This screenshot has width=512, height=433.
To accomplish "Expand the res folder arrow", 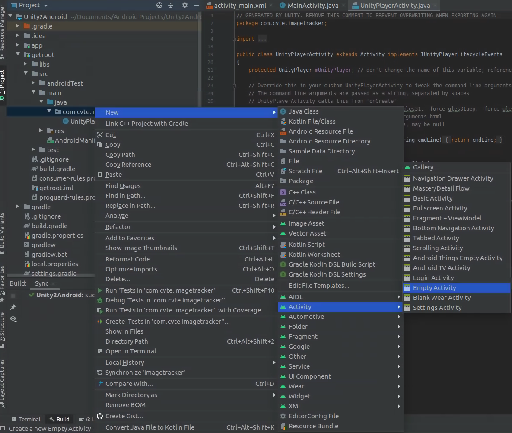I will 41,131.
